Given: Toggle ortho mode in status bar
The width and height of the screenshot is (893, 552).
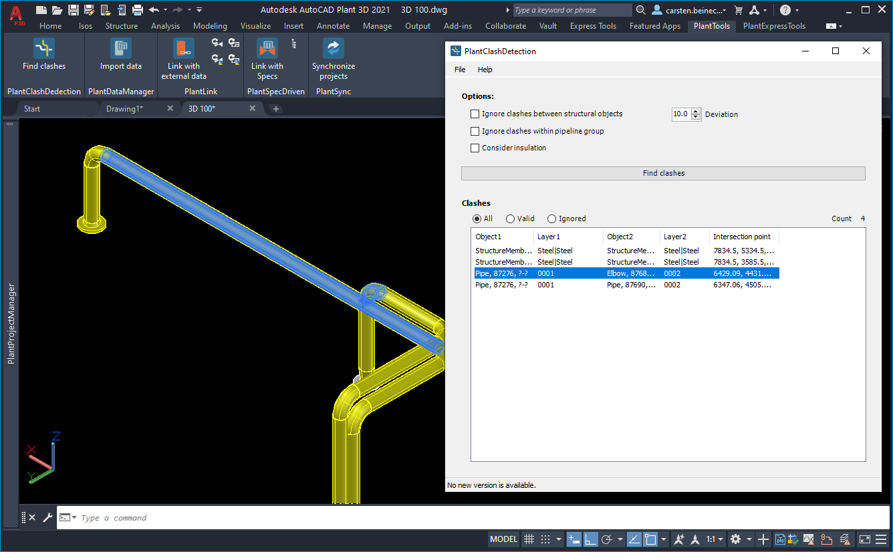Looking at the screenshot, I should [x=590, y=539].
